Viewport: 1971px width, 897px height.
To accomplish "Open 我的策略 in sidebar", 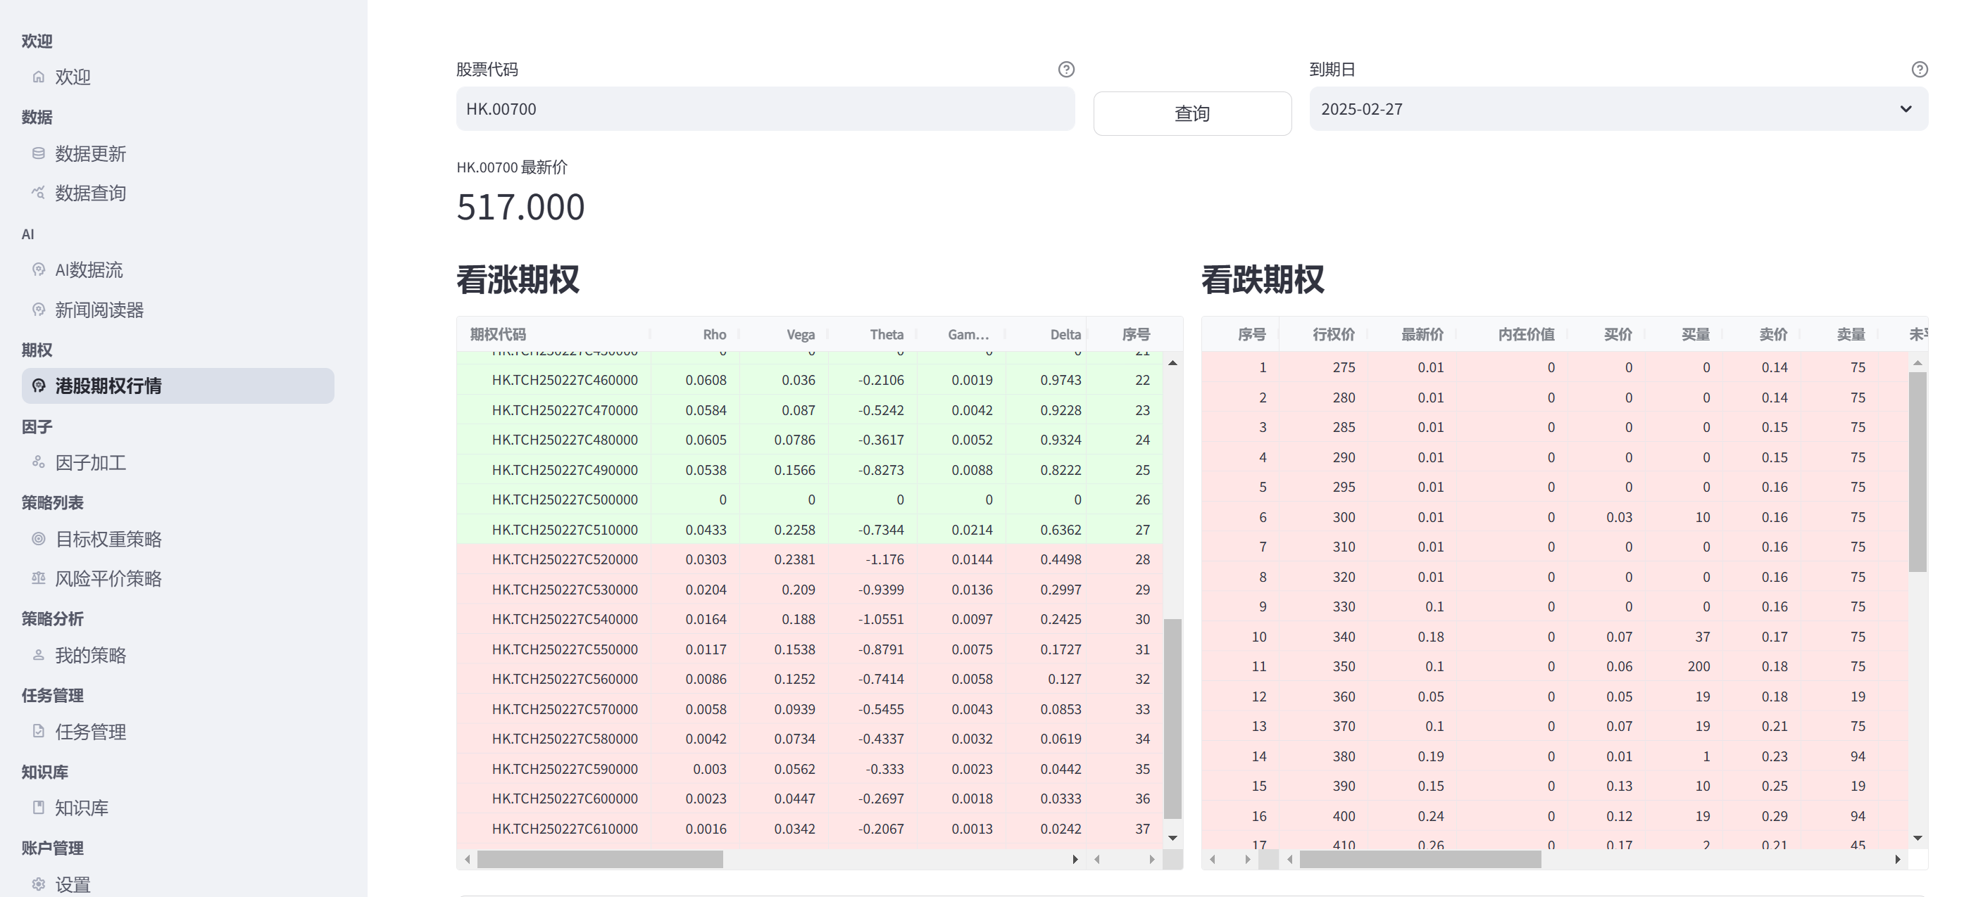I will [90, 656].
